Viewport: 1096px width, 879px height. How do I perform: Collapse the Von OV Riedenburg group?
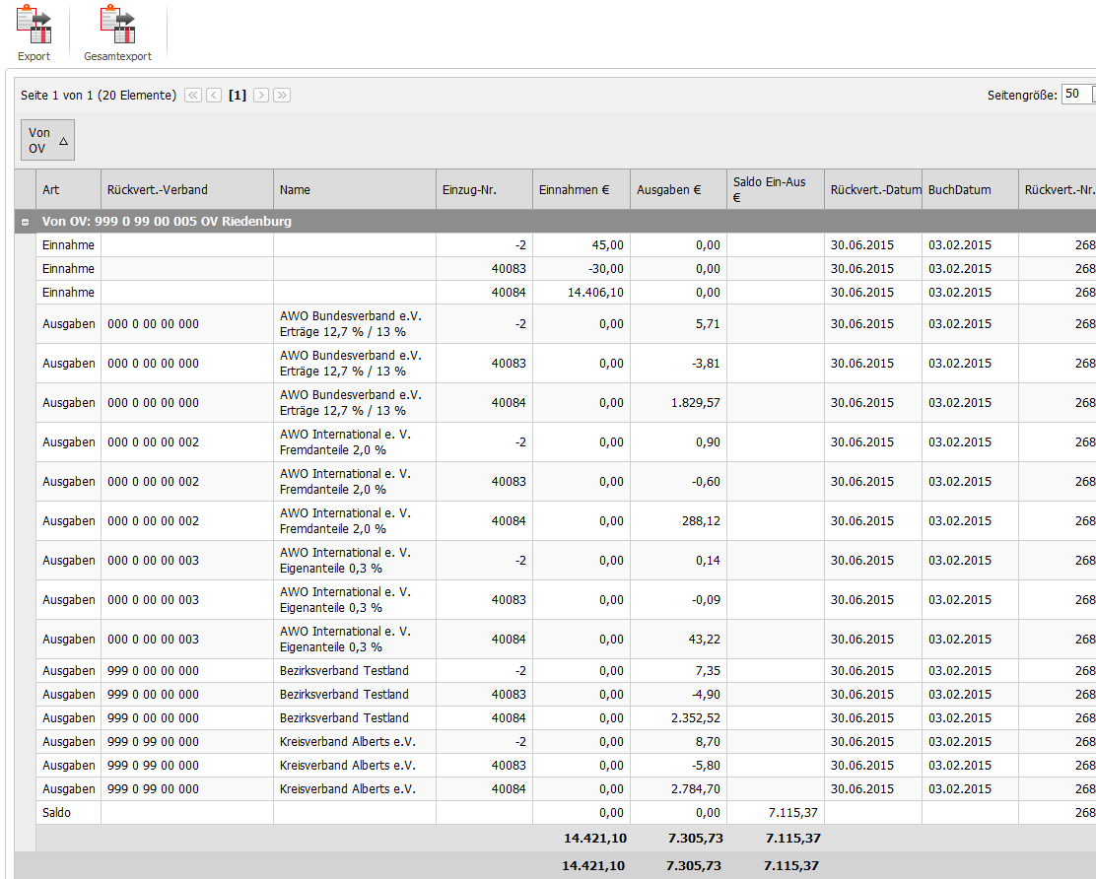click(x=26, y=222)
